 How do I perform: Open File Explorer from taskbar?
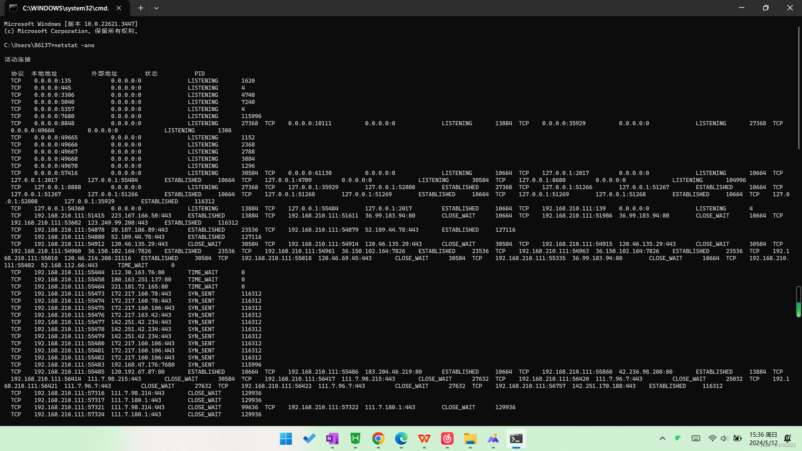470,438
